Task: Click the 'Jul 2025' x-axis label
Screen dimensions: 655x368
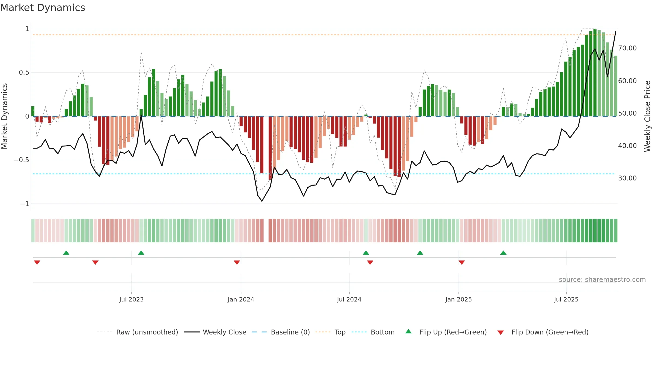Action: point(566,300)
